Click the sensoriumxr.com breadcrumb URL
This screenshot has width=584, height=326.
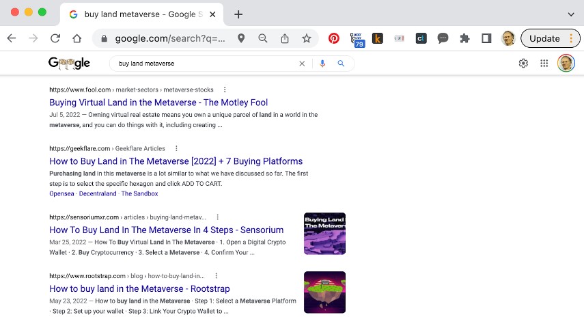click(x=128, y=217)
